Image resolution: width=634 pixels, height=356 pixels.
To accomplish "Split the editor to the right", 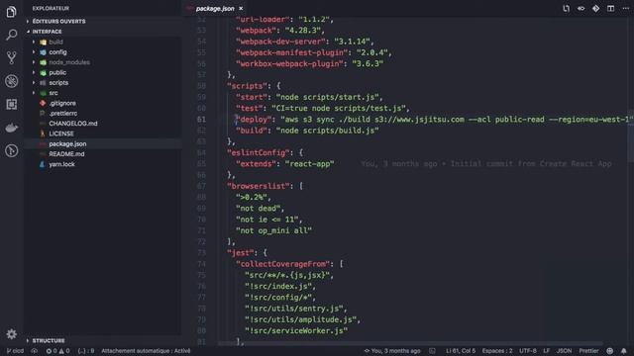I will [610, 9].
